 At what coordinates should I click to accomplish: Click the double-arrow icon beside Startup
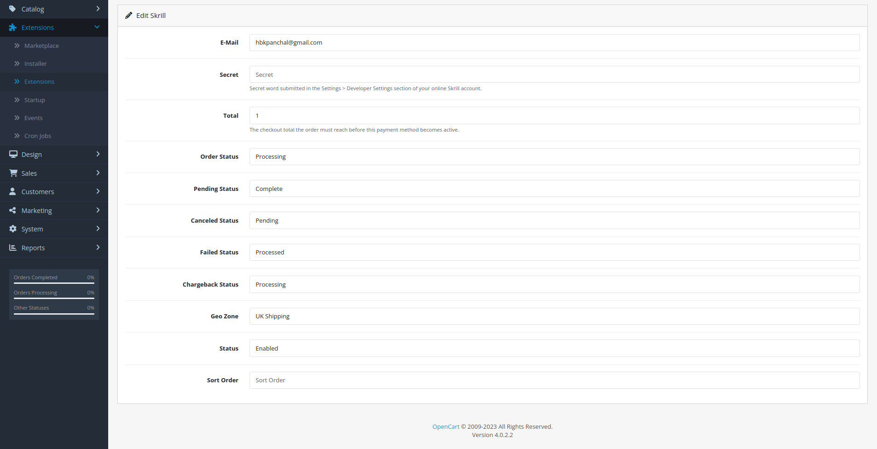(17, 100)
